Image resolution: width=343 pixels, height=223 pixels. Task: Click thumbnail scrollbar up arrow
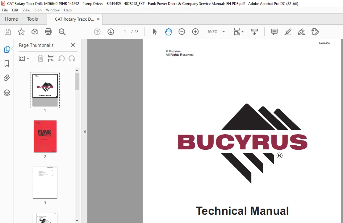point(77,70)
